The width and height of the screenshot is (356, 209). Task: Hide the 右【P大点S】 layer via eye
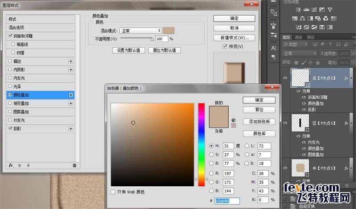pyautogui.click(x=285, y=78)
